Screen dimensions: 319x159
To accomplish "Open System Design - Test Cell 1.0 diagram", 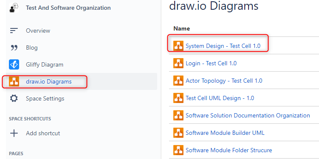I will (x=223, y=46).
